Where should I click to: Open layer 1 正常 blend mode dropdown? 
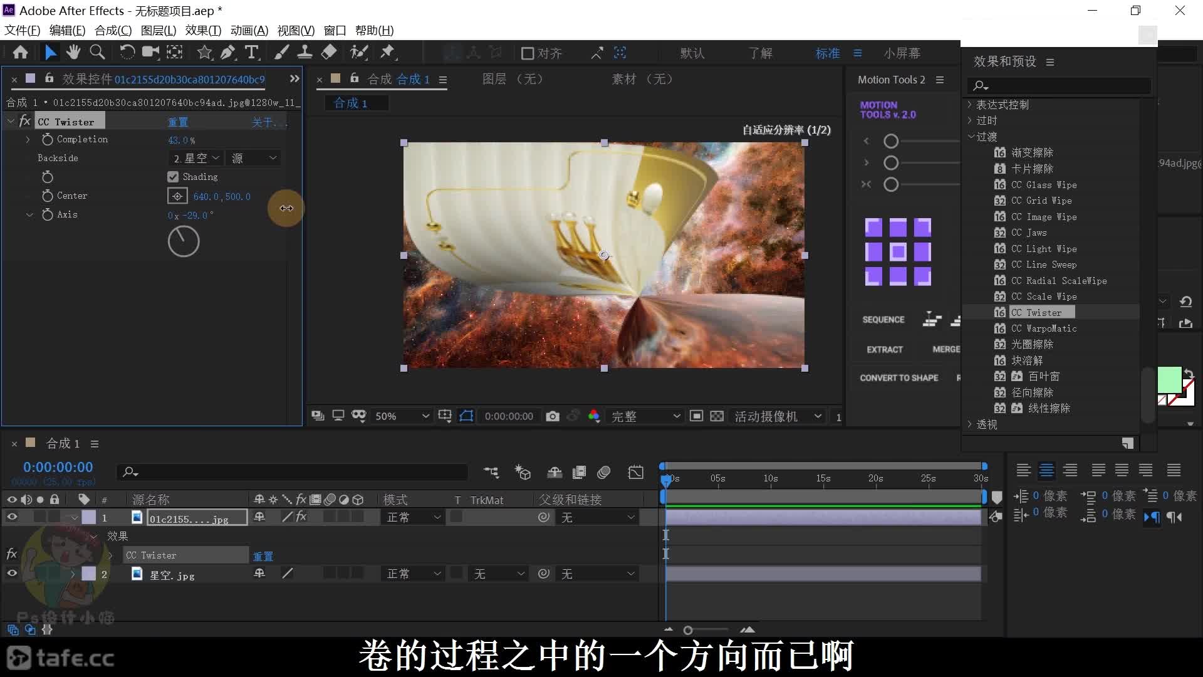point(414,517)
